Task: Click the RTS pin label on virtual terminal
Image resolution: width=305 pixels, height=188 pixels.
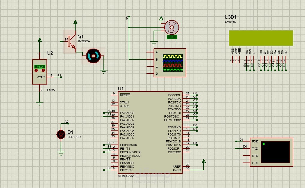Action: 255,156
